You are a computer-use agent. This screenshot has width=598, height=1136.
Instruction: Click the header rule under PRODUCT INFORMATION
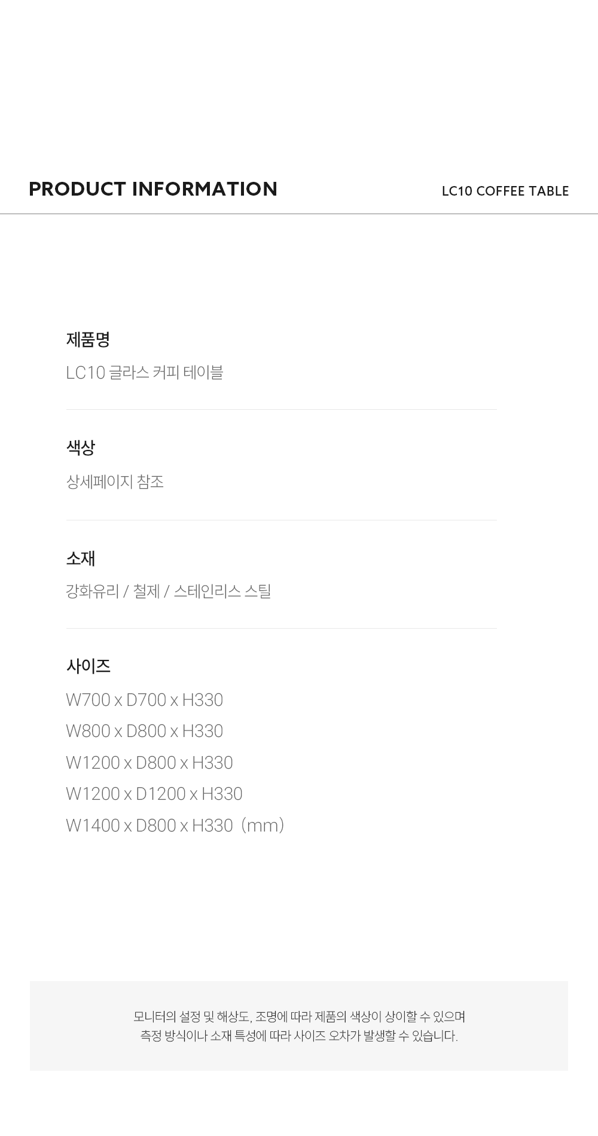pyautogui.click(x=299, y=214)
